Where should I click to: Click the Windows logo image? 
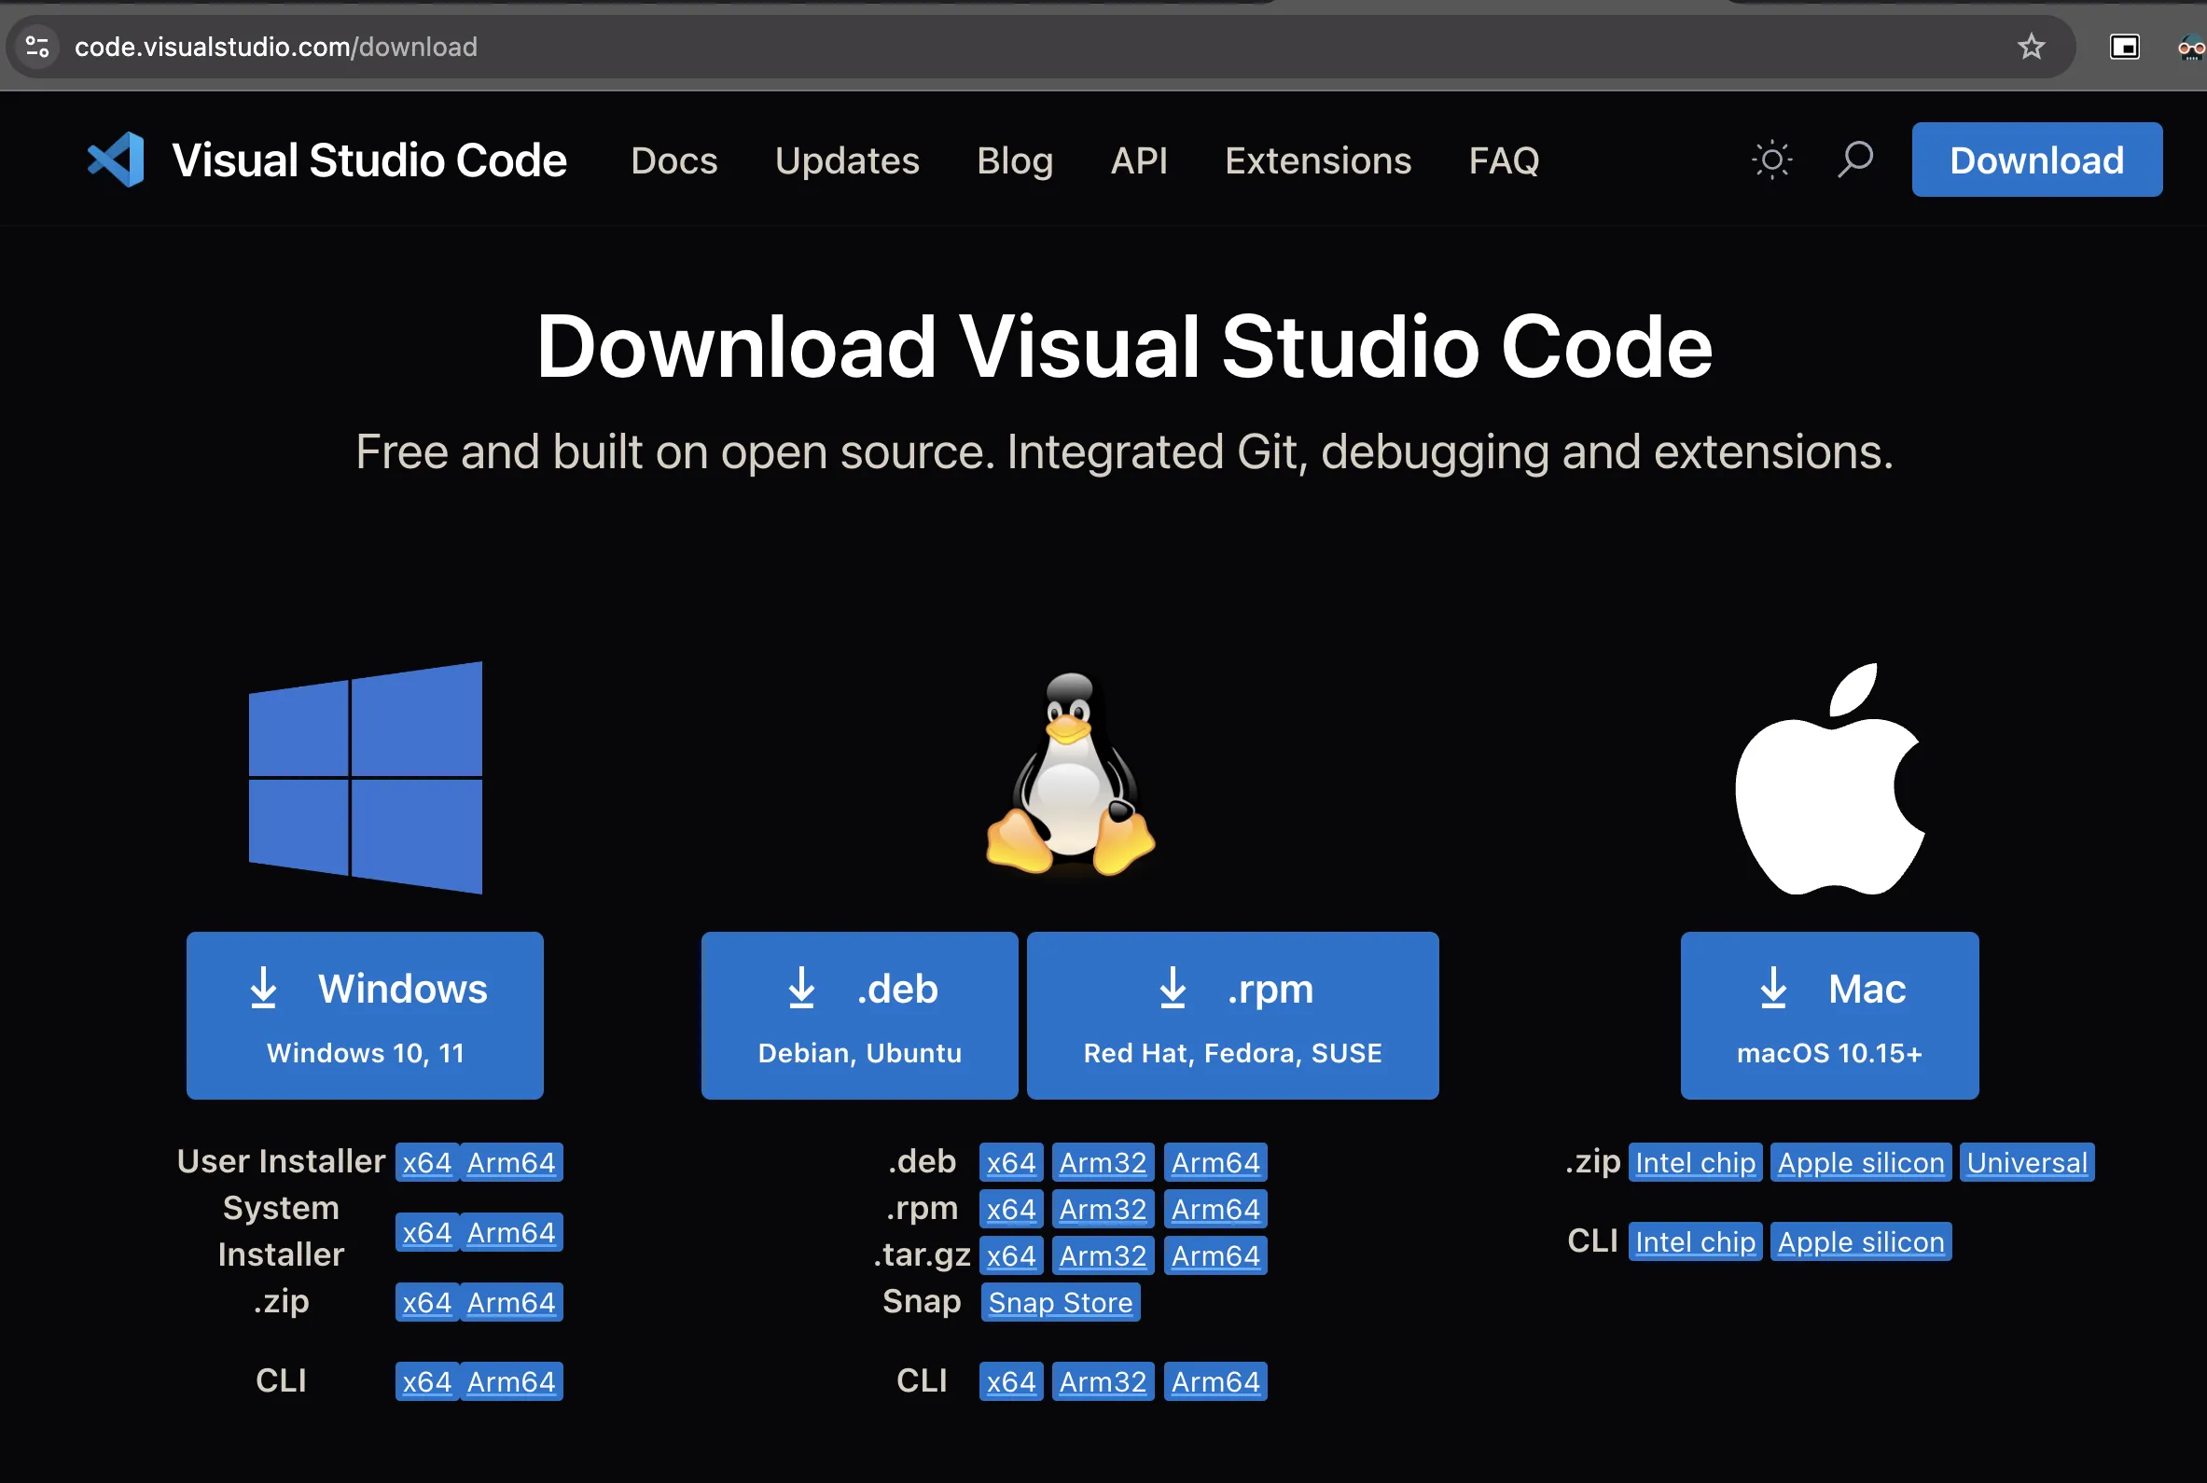pos(365,778)
